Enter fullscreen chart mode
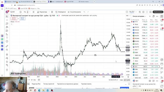 point(147,12)
